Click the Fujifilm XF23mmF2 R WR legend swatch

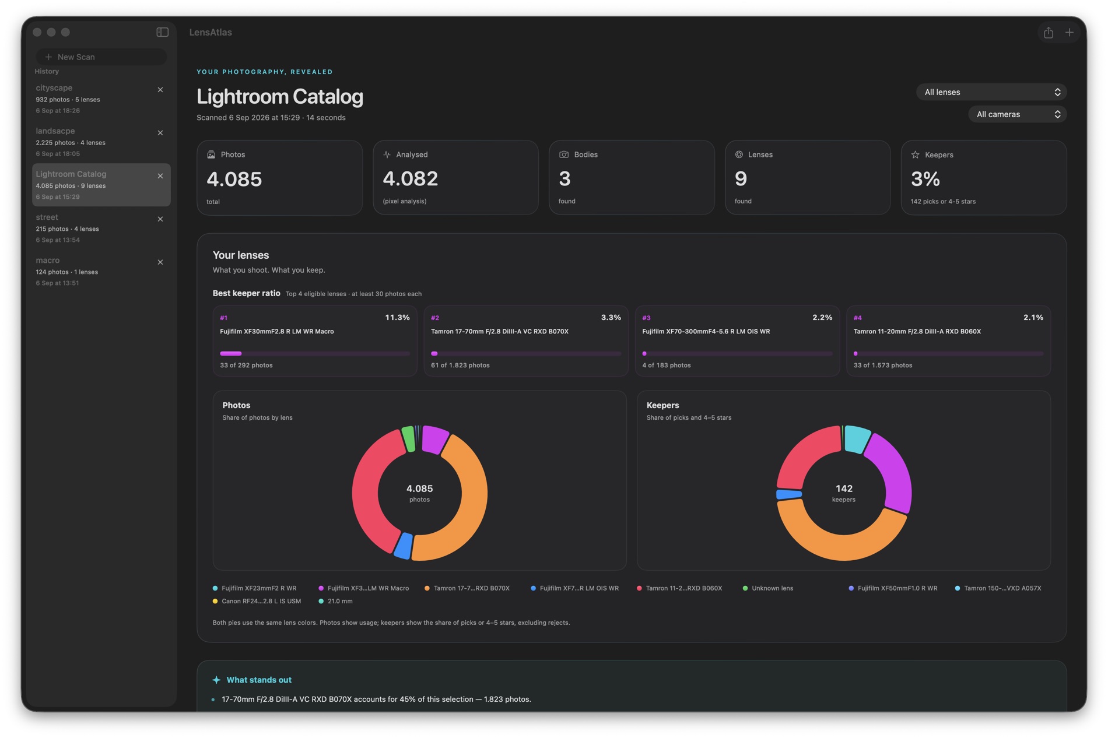[215, 588]
